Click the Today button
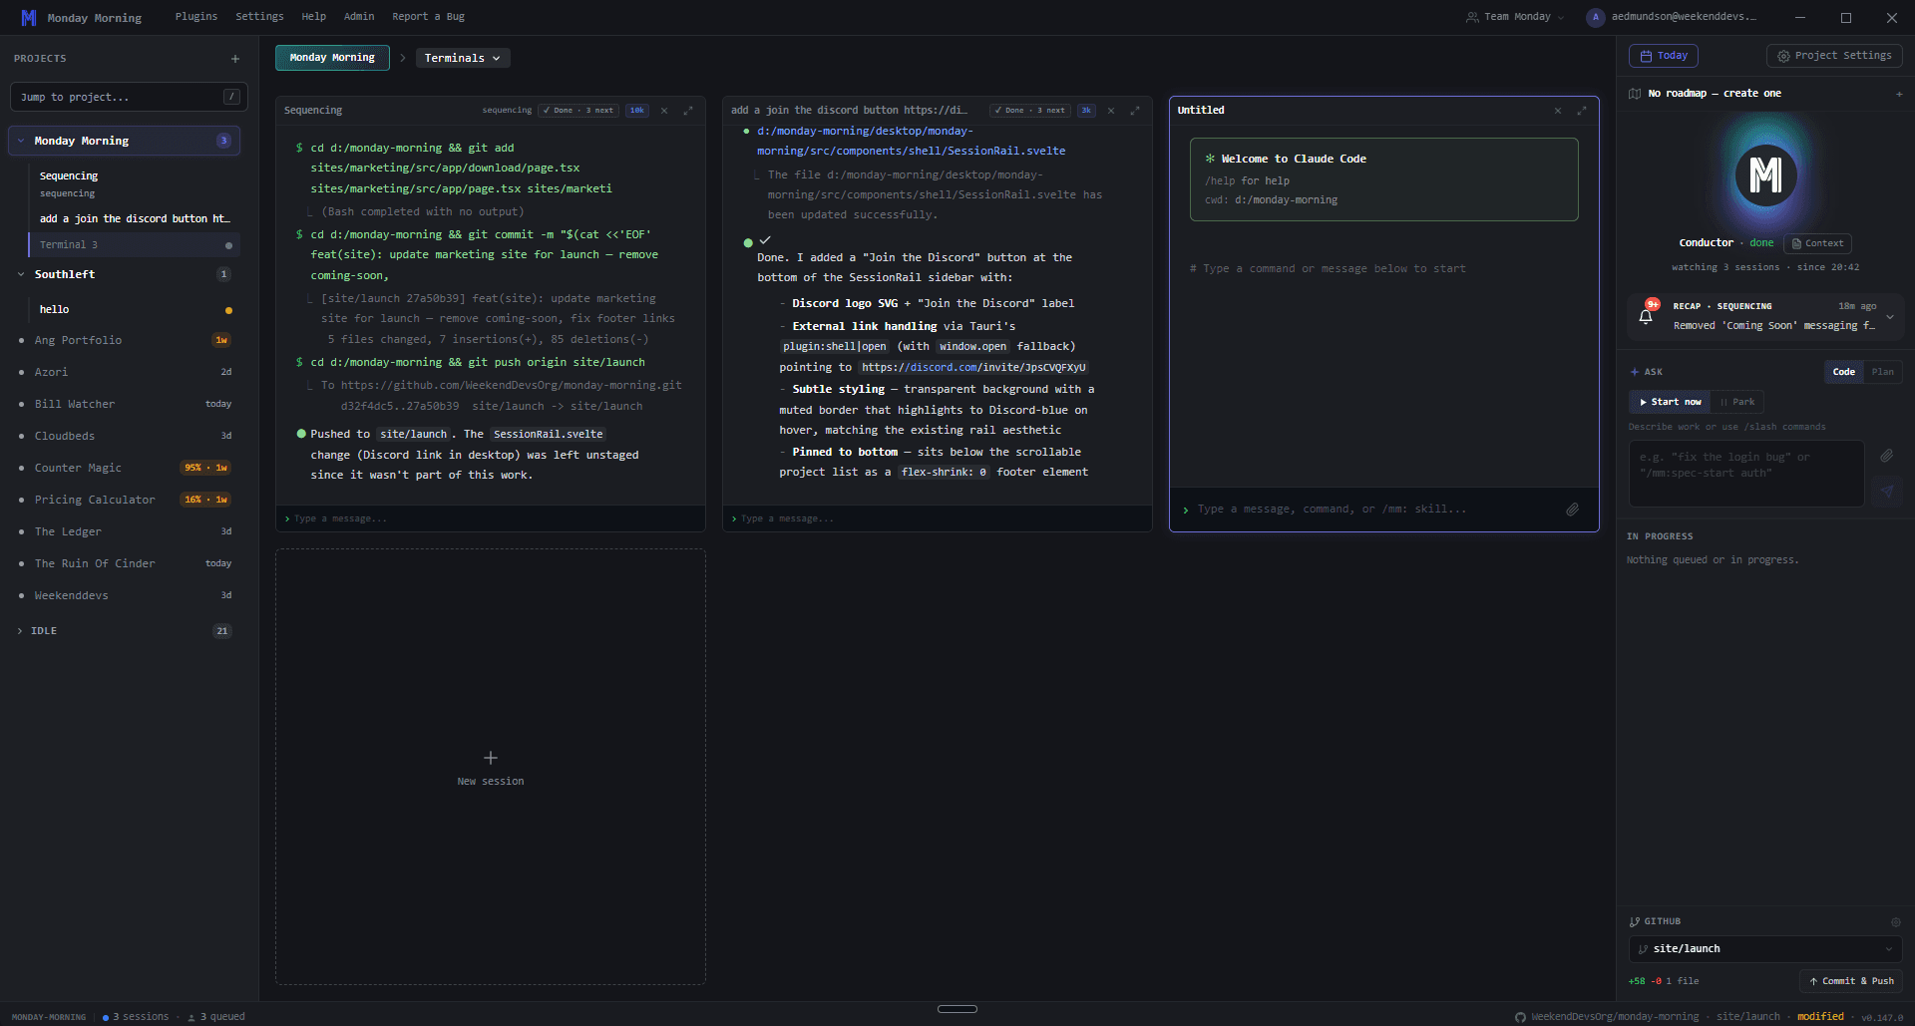This screenshot has width=1915, height=1026. click(1664, 56)
